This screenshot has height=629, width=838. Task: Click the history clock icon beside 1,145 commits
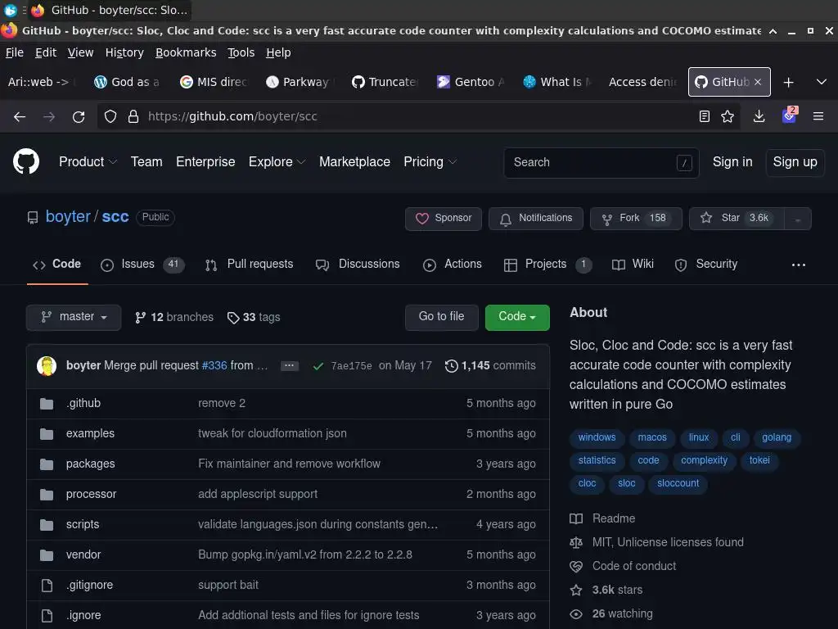(452, 366)
